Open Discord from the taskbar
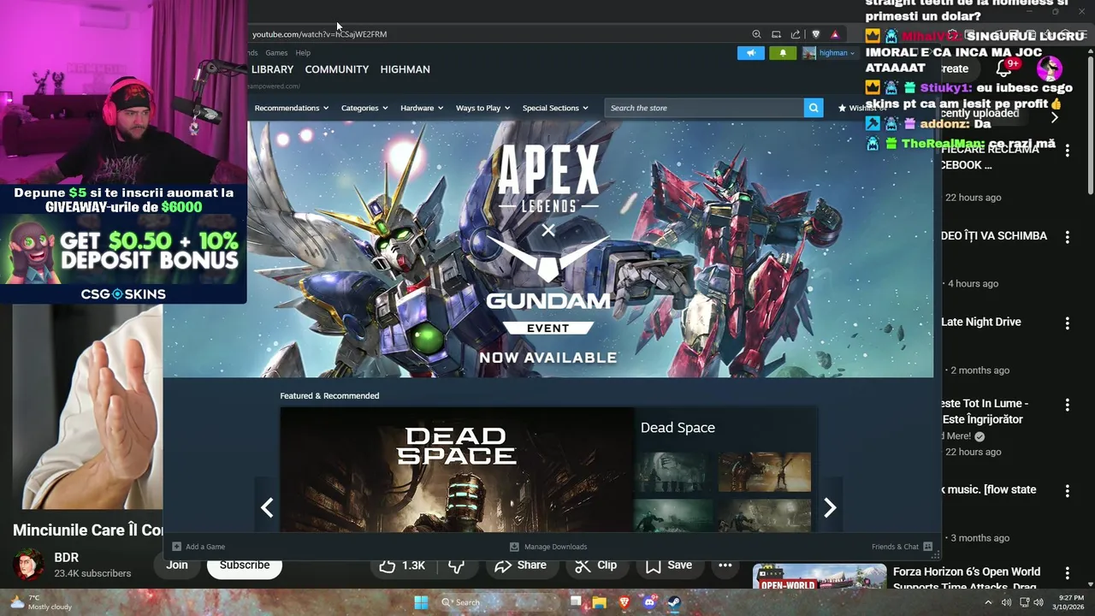The width and height of the screenshot is (1095, 616). pos(649,602)
